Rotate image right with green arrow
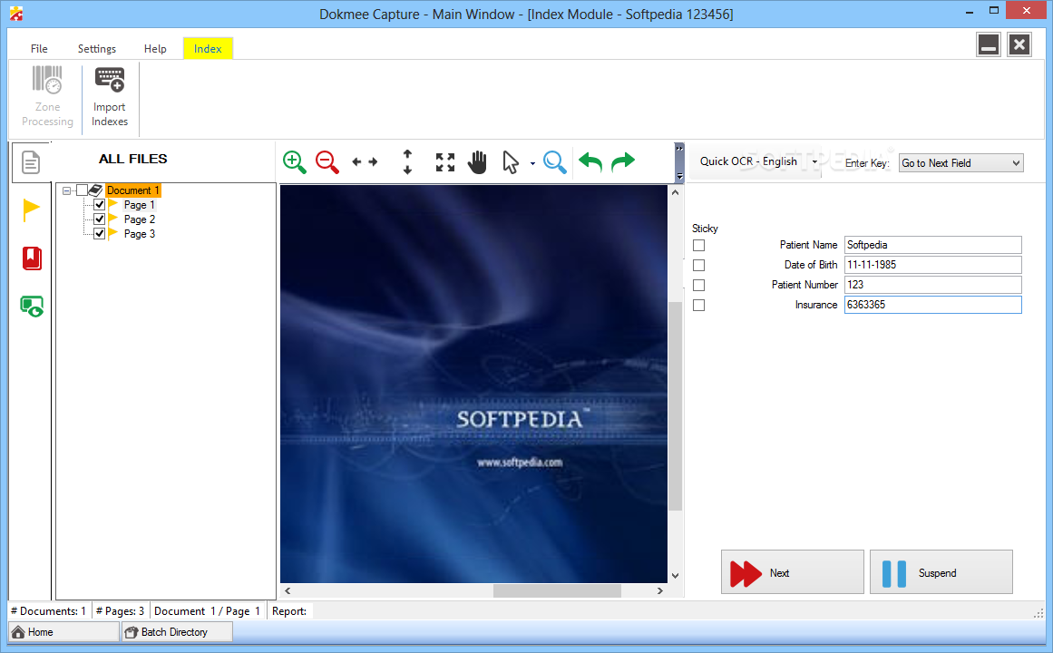Screen dimensions: 1053x653 tap(623, 161)
